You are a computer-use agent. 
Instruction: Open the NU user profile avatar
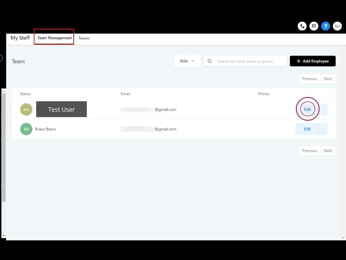(337, 26)
